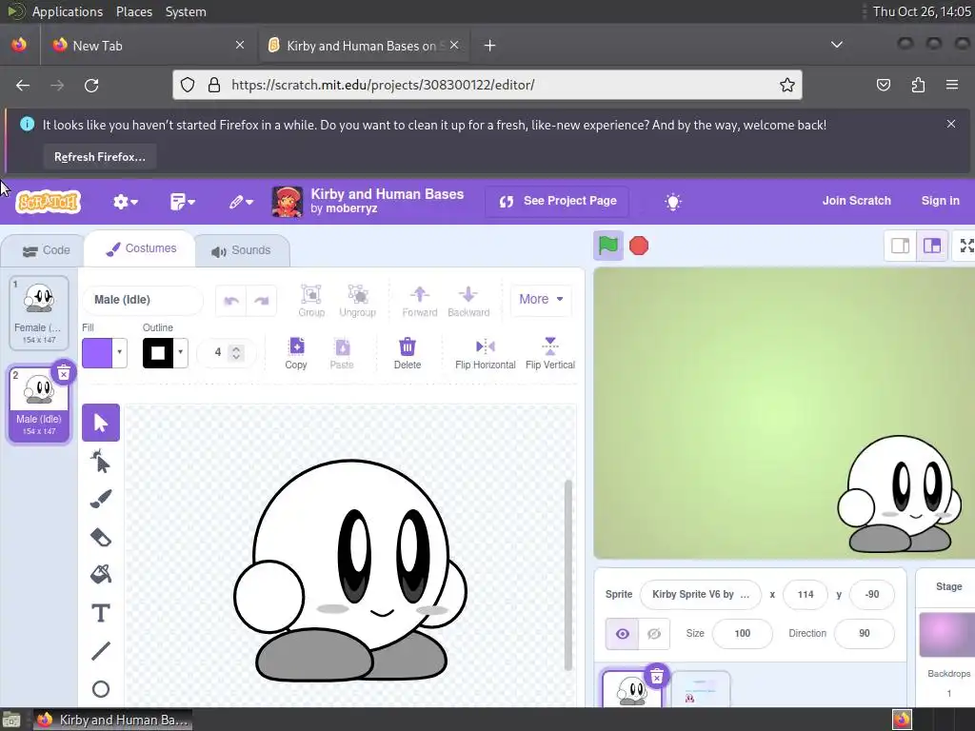The image size is (975, 731).
Task: Click the purple Fill color swatch
Action: coord(97,352)
